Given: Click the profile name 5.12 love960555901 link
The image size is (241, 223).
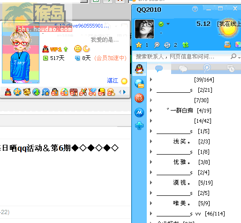Looking at the screenshot, I should click(x=82, y=26).
